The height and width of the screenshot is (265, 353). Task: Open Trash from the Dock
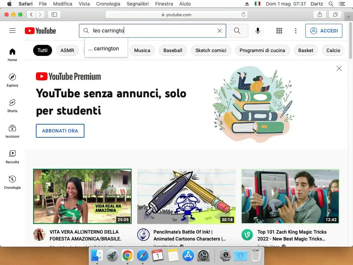coord(256,255)
